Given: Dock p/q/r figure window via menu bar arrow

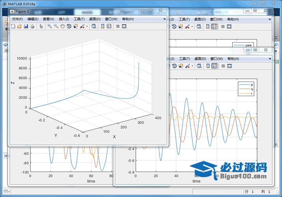Looking at the screenshot, I should pos(270,59).
